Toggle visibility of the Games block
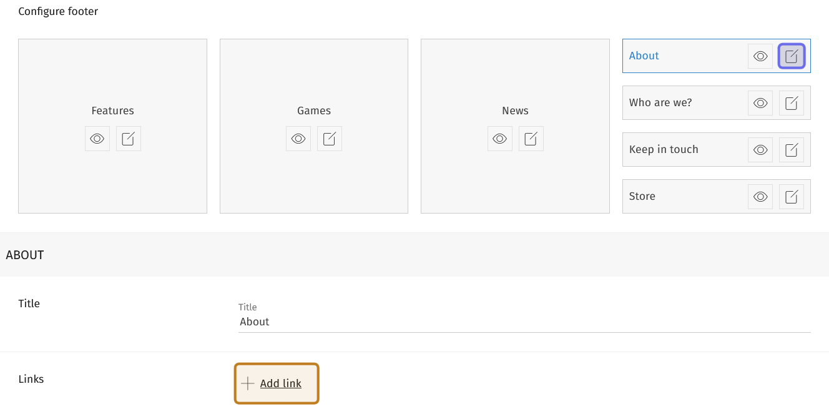829x409 pixels. [x=298, y=139]
